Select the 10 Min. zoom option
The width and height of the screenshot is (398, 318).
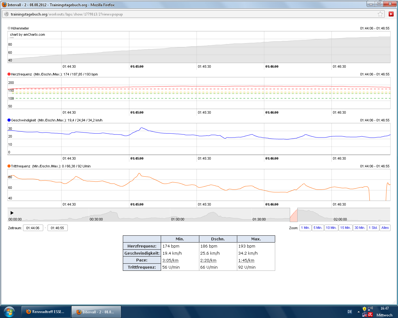click(x=331, y=228)
